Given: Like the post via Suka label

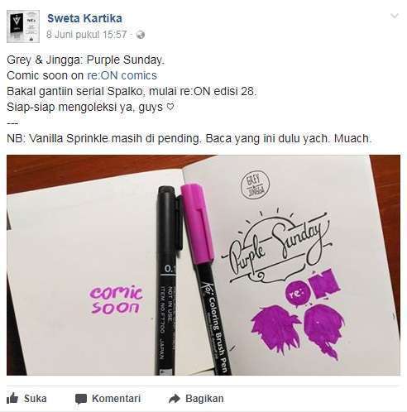Looking at the screenshot, I should coord(36,399).
